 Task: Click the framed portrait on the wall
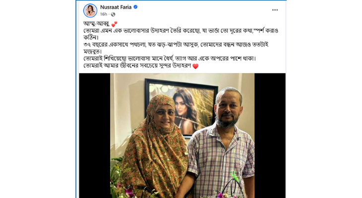point(181,107)
